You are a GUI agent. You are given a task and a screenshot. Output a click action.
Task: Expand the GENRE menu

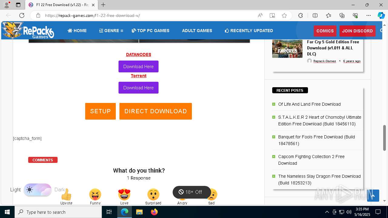point(111,31)
